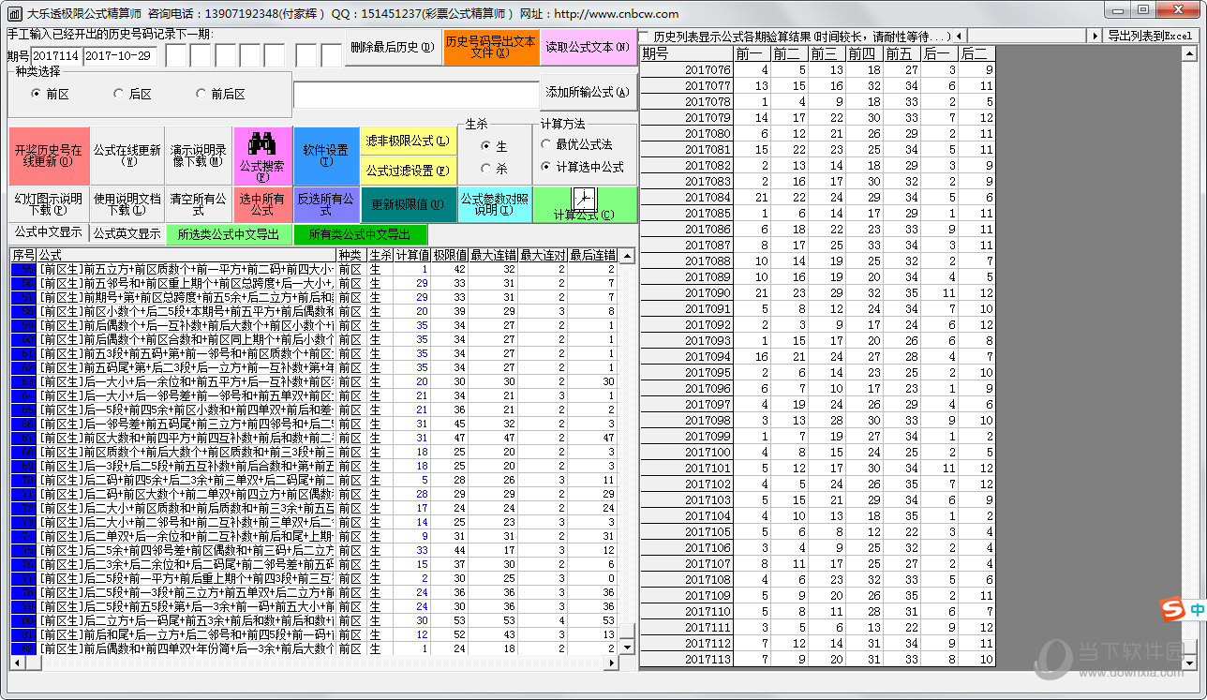Click the 选中所有公式 button
The image size is (1207, 700).
click(262, 204)
